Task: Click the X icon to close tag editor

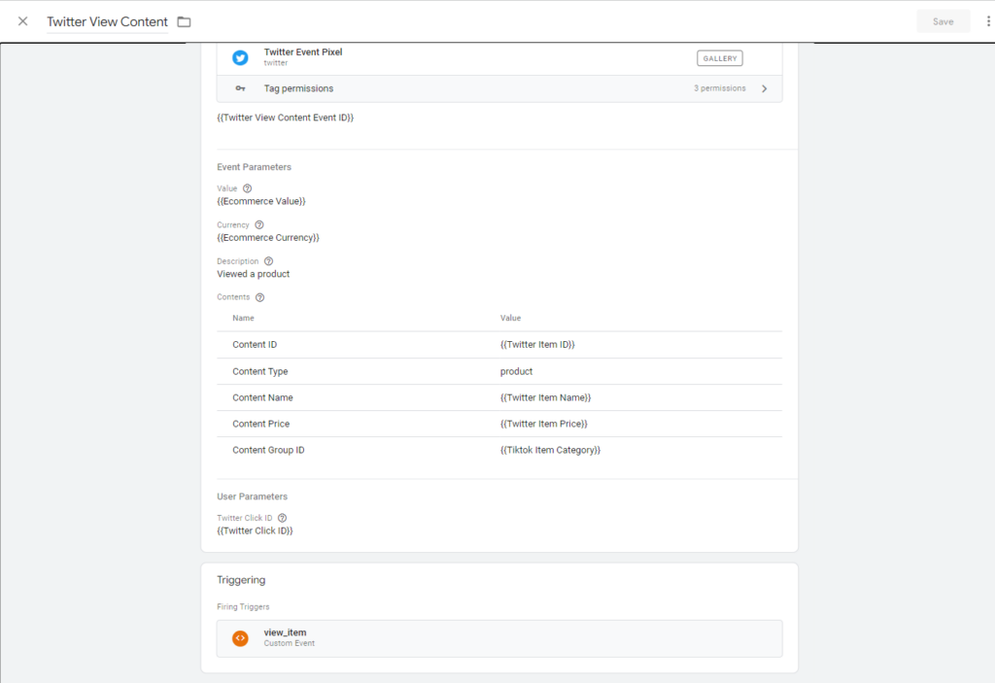Action: click(22, 21)
